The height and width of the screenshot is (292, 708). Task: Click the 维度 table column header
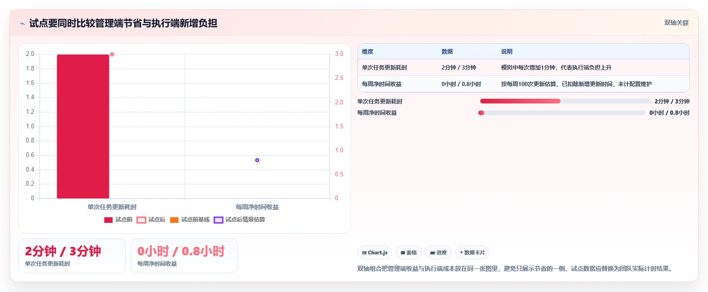(x=367, y=51)
